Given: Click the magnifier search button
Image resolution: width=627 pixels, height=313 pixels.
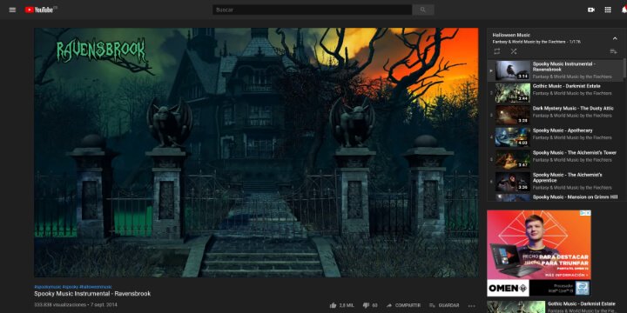Looking at the screenshot, I should 423,10.
